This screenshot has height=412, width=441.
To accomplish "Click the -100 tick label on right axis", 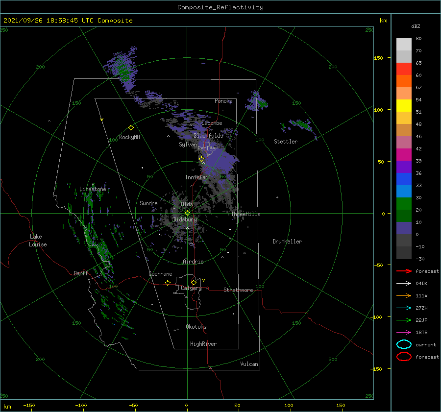I will [x=377, y=317].
